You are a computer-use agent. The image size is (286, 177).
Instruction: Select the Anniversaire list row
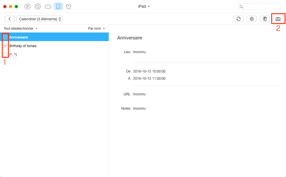pos(54,37)
